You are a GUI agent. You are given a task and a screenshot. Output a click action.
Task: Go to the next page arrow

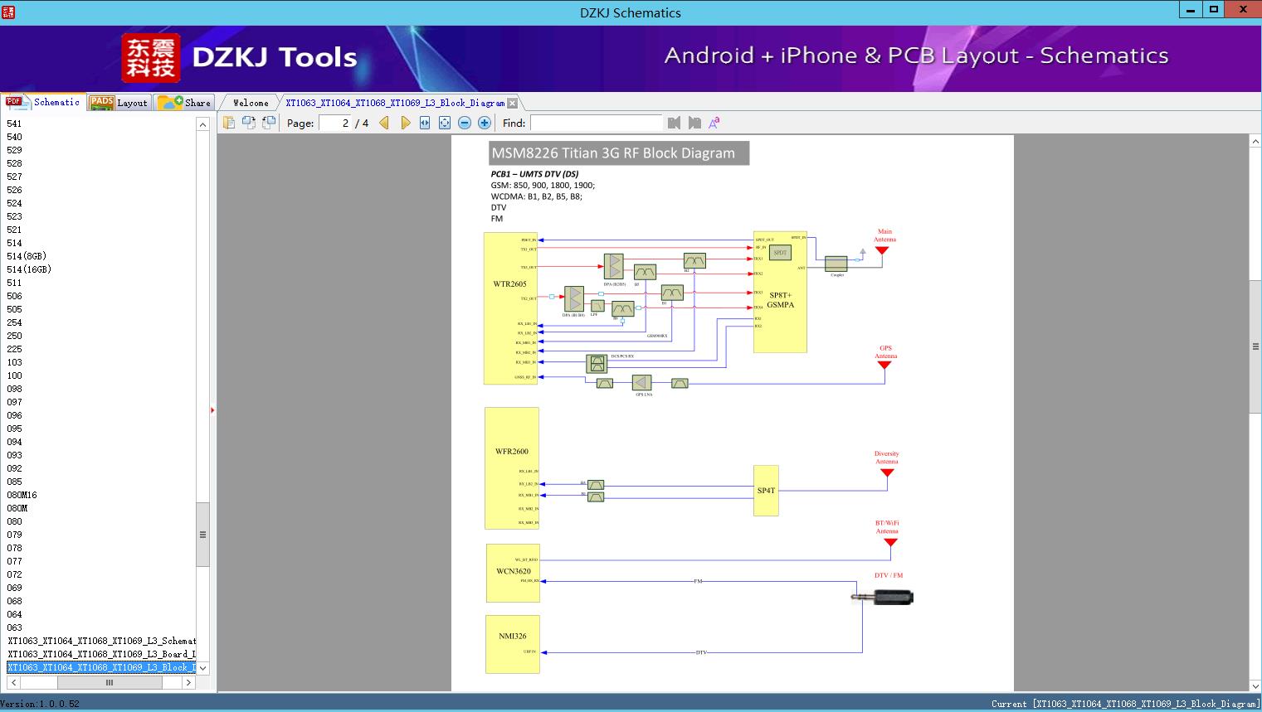click(x=405, y=123)
